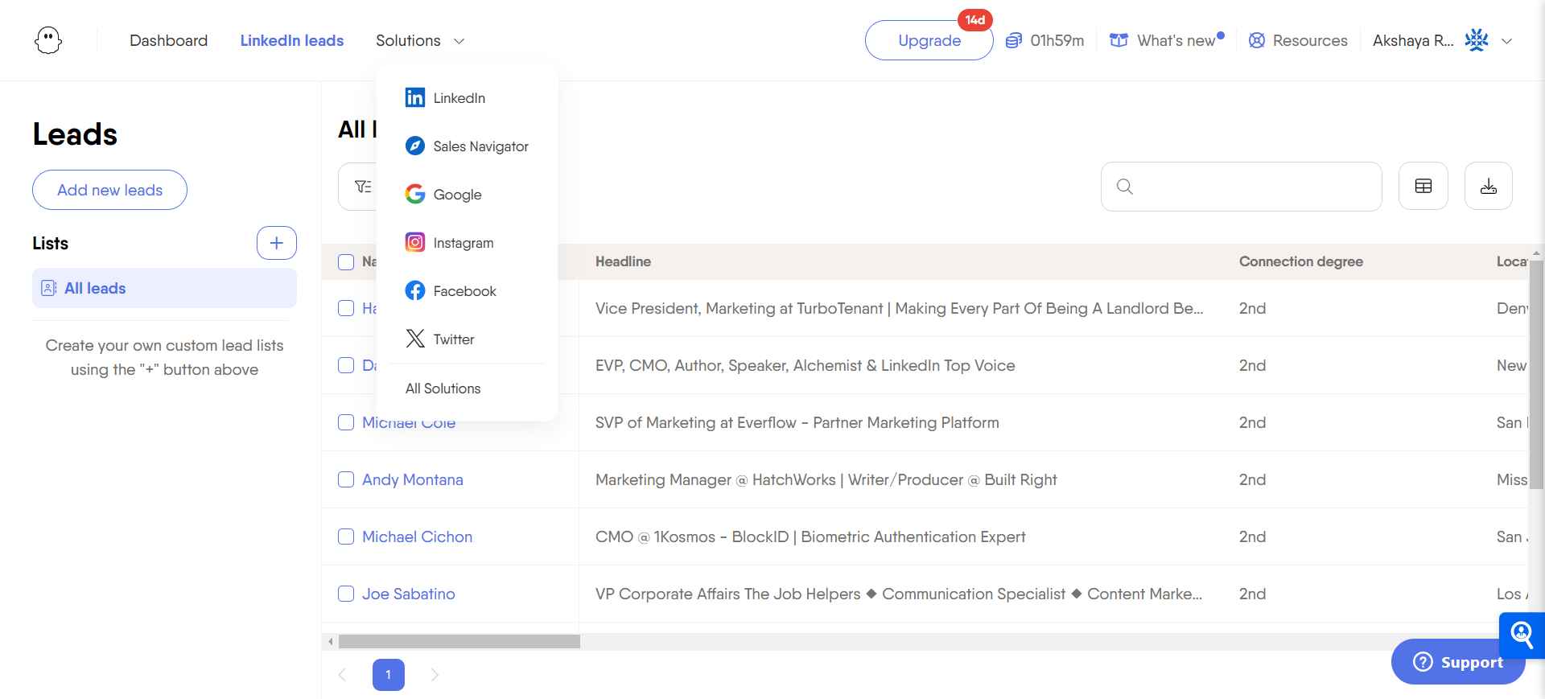Click the Instagram logo icon
This screenshot has width=1545, height=699.
[415, 242]
